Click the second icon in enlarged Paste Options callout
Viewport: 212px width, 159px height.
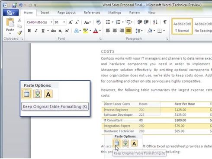(x=37, y=94)
